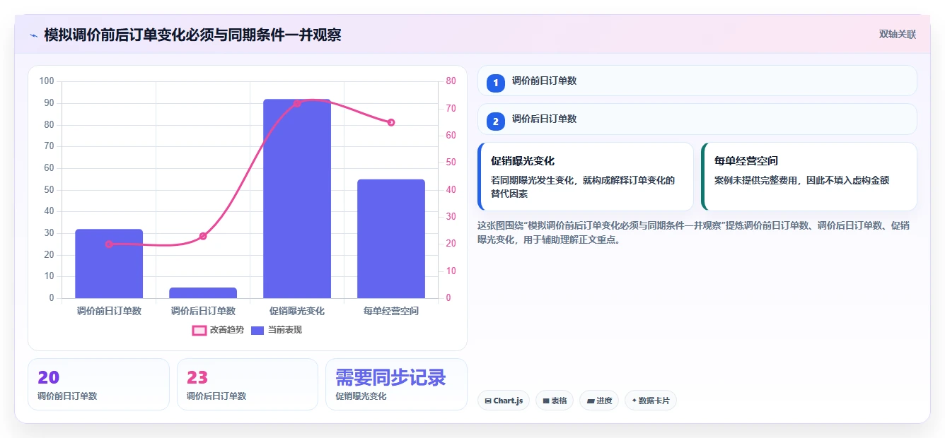Viewport: 945px width, 438px height.
Task: Click the stat card showing 23
Action: (248, 384)
